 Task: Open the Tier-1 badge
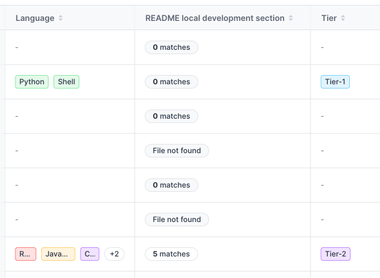click(335, 82)
